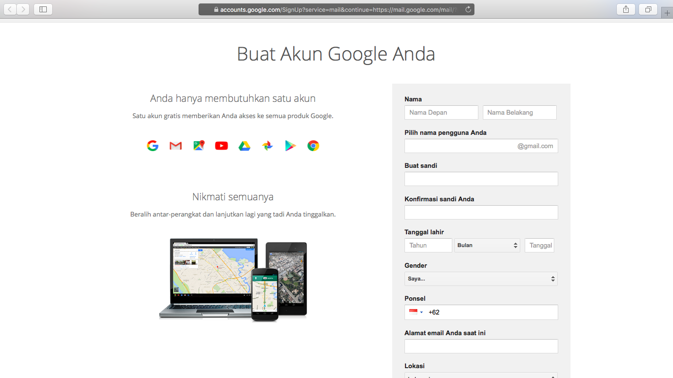Click the Google Drive triangle icon
Viewport: 673px width, 378px height.
click(244, 146)
